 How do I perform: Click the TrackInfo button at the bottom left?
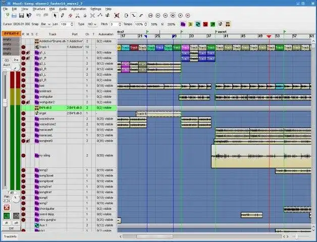click(x=10, y=236)
